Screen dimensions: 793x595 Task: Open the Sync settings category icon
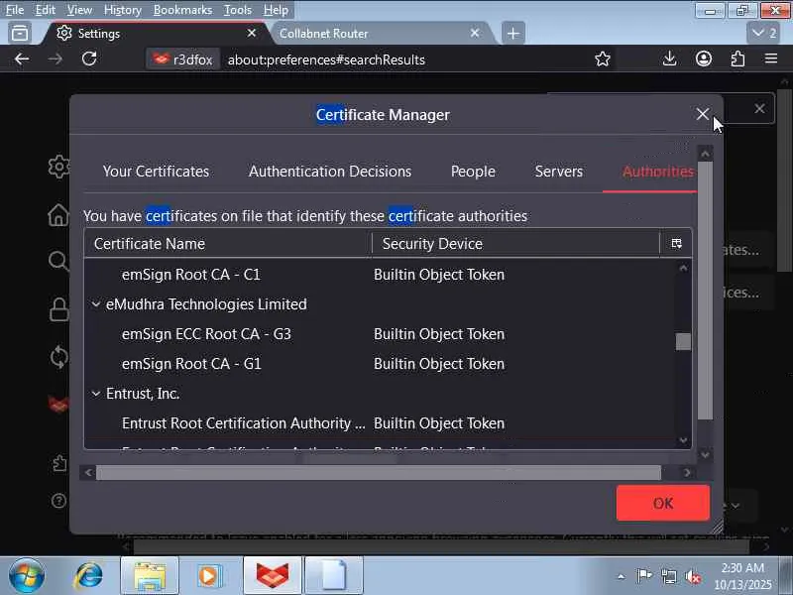[58, 357]
